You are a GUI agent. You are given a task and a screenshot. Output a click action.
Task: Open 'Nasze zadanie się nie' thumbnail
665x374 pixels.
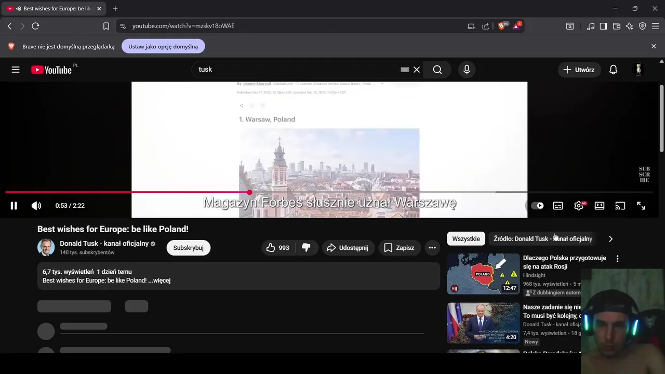(x=483, y=323)
